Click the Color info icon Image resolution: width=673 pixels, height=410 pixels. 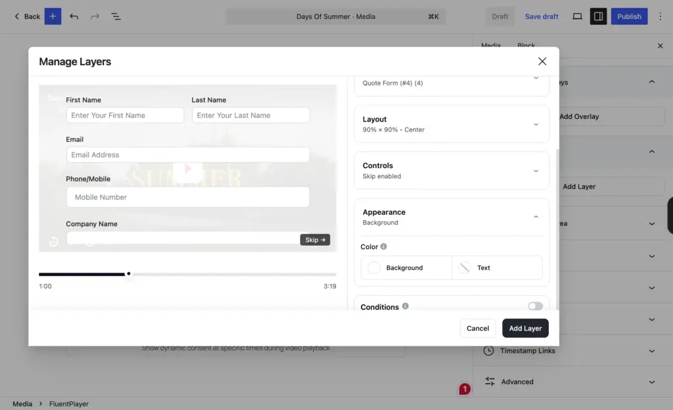(x=383, y=246)
